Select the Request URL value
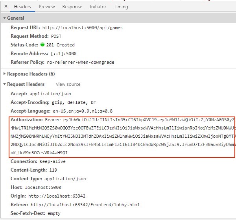 [83, 28]
